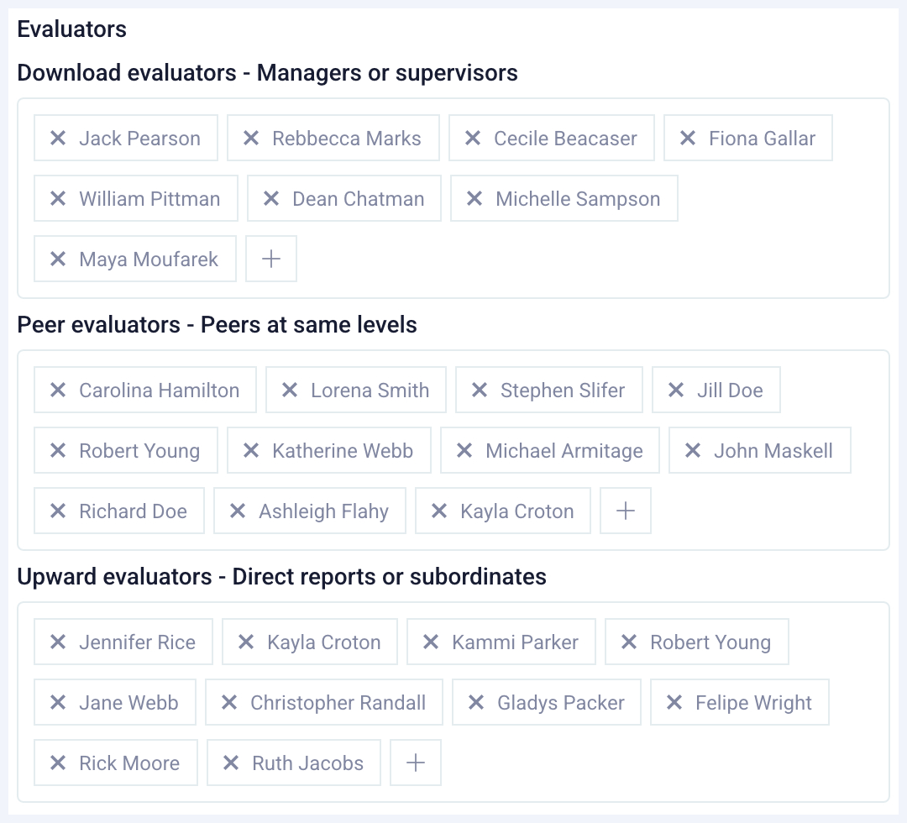Viewport: 907px width, 823px height.
Task: Remove Rebbecca Marks using the X icon
Action: pos(252,138)
